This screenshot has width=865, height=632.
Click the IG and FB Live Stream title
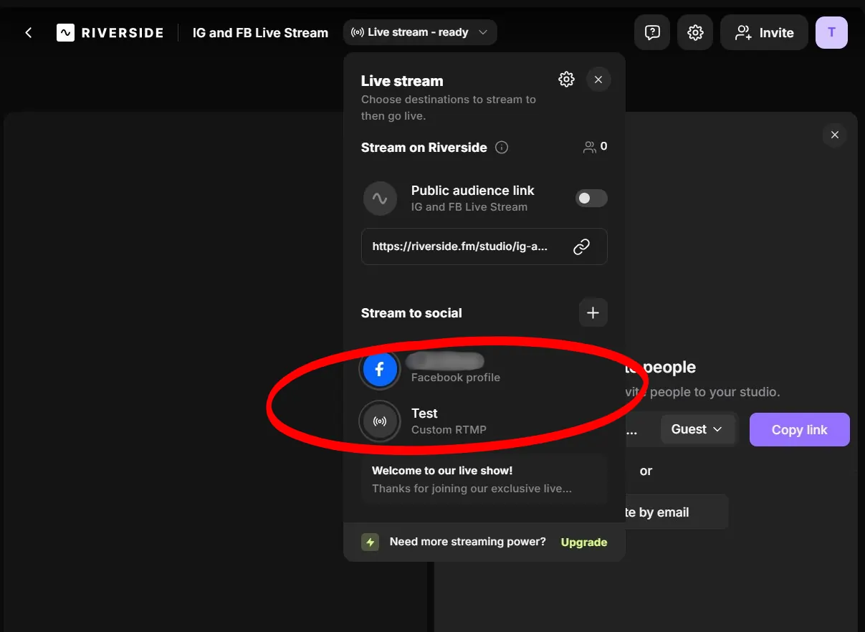pyautogui.click(x=260, y=33)
